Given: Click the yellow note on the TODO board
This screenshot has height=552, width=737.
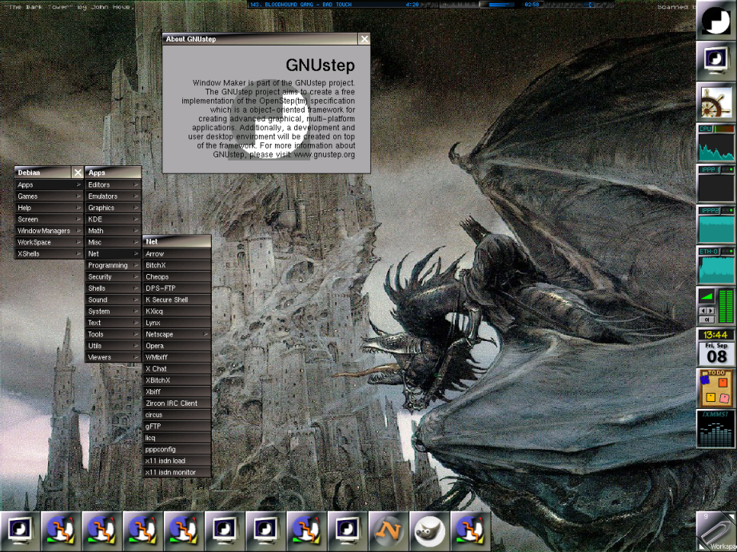Looking at the screenshot, I should click(x=710, y=398).
